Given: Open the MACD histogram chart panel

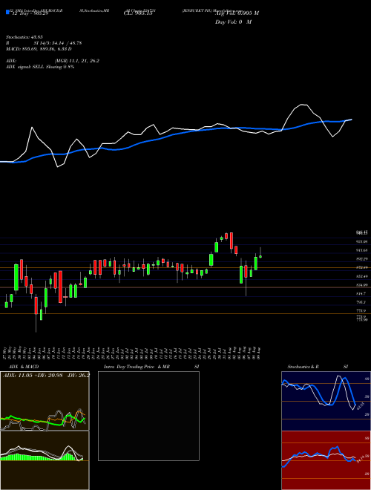Looking at the screenshot, I should coord(45,460).
